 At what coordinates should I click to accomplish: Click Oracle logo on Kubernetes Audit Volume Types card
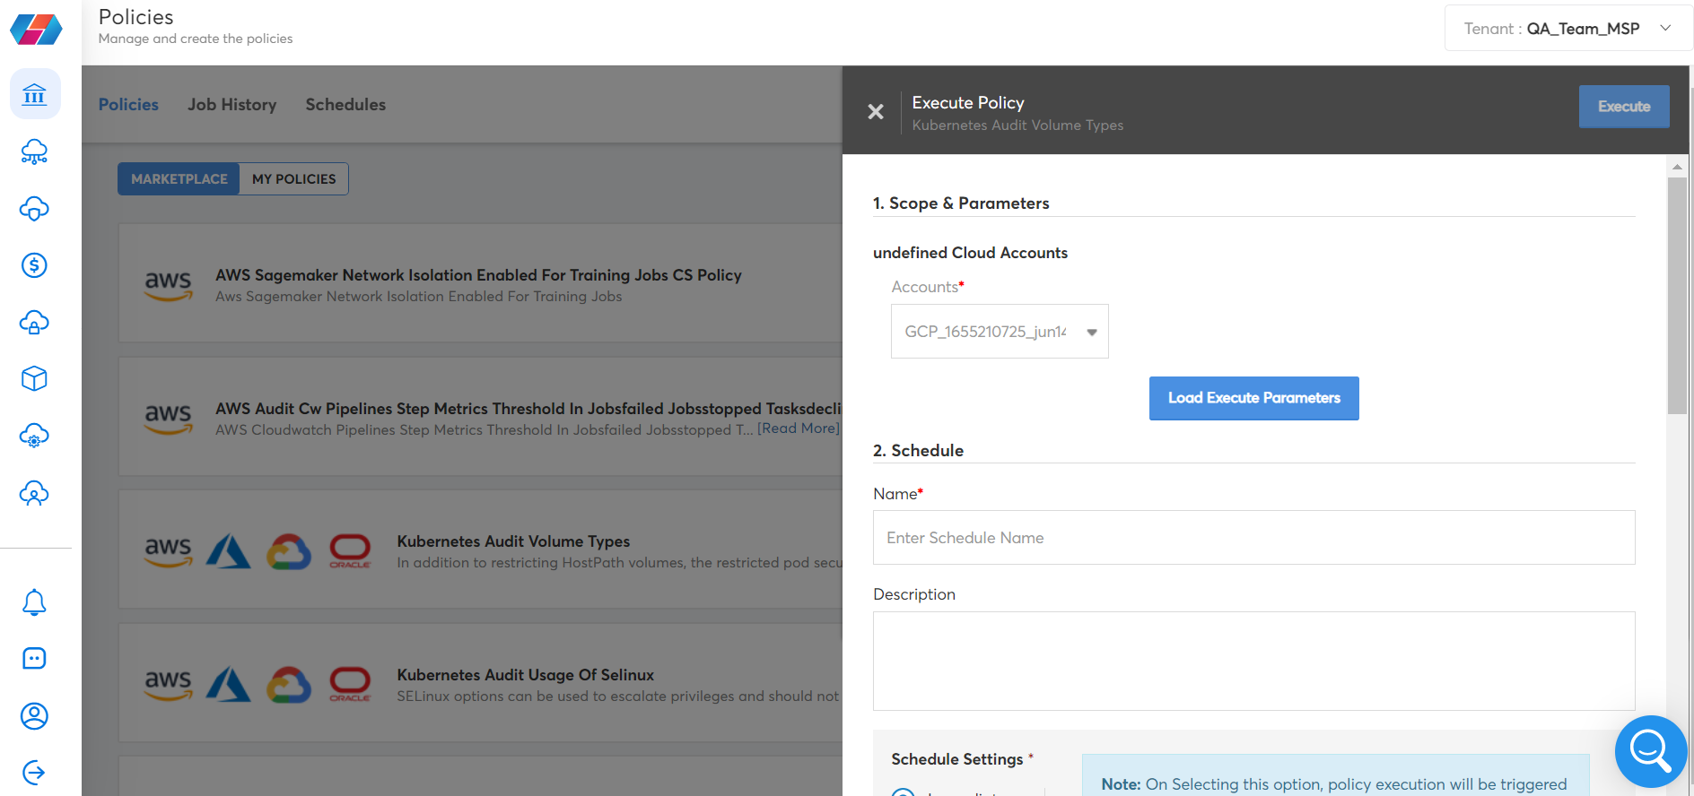coord(350,551)
